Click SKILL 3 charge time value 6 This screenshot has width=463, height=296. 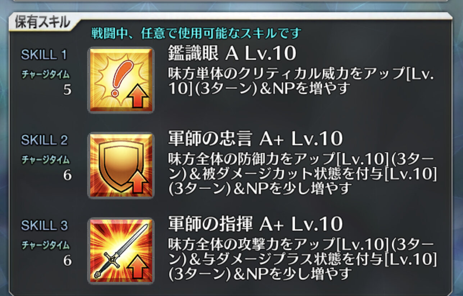point(67,260)
